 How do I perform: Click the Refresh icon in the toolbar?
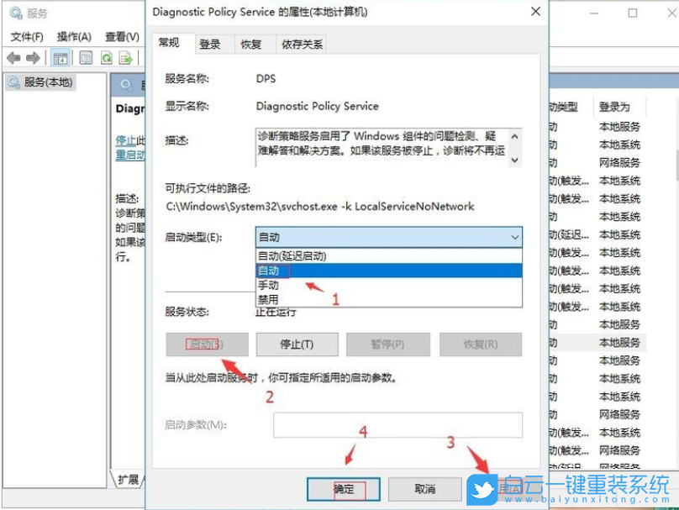pyautogui.click(x=106, y=57)
